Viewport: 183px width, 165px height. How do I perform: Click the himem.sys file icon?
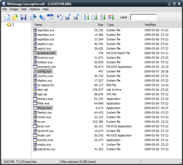click(x=35, y=117)
